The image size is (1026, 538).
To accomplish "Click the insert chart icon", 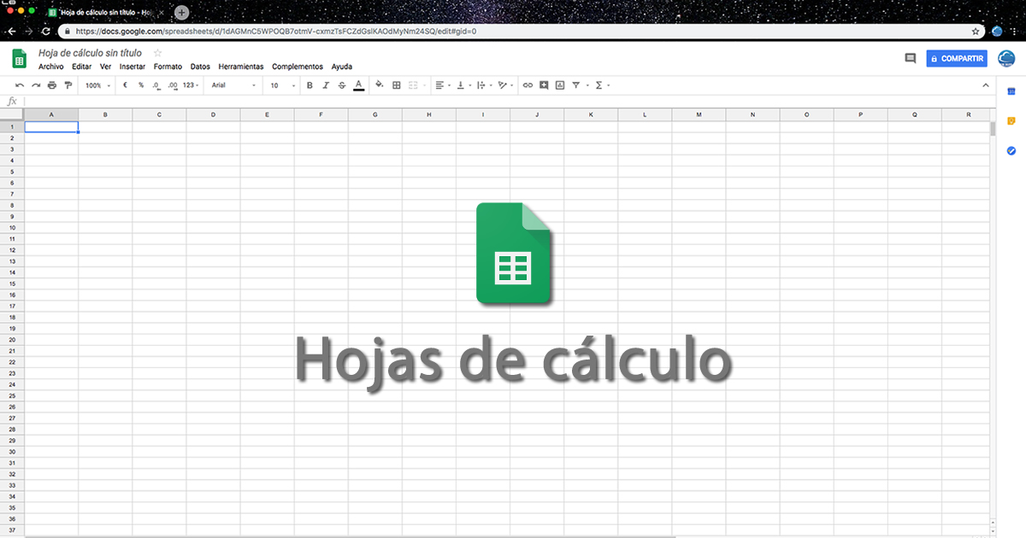I will click(560, 85).
